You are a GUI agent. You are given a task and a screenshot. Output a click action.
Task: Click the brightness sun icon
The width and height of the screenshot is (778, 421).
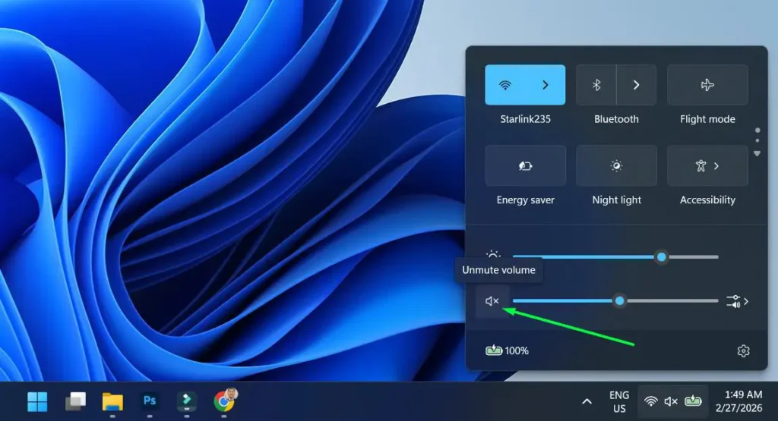492,255
